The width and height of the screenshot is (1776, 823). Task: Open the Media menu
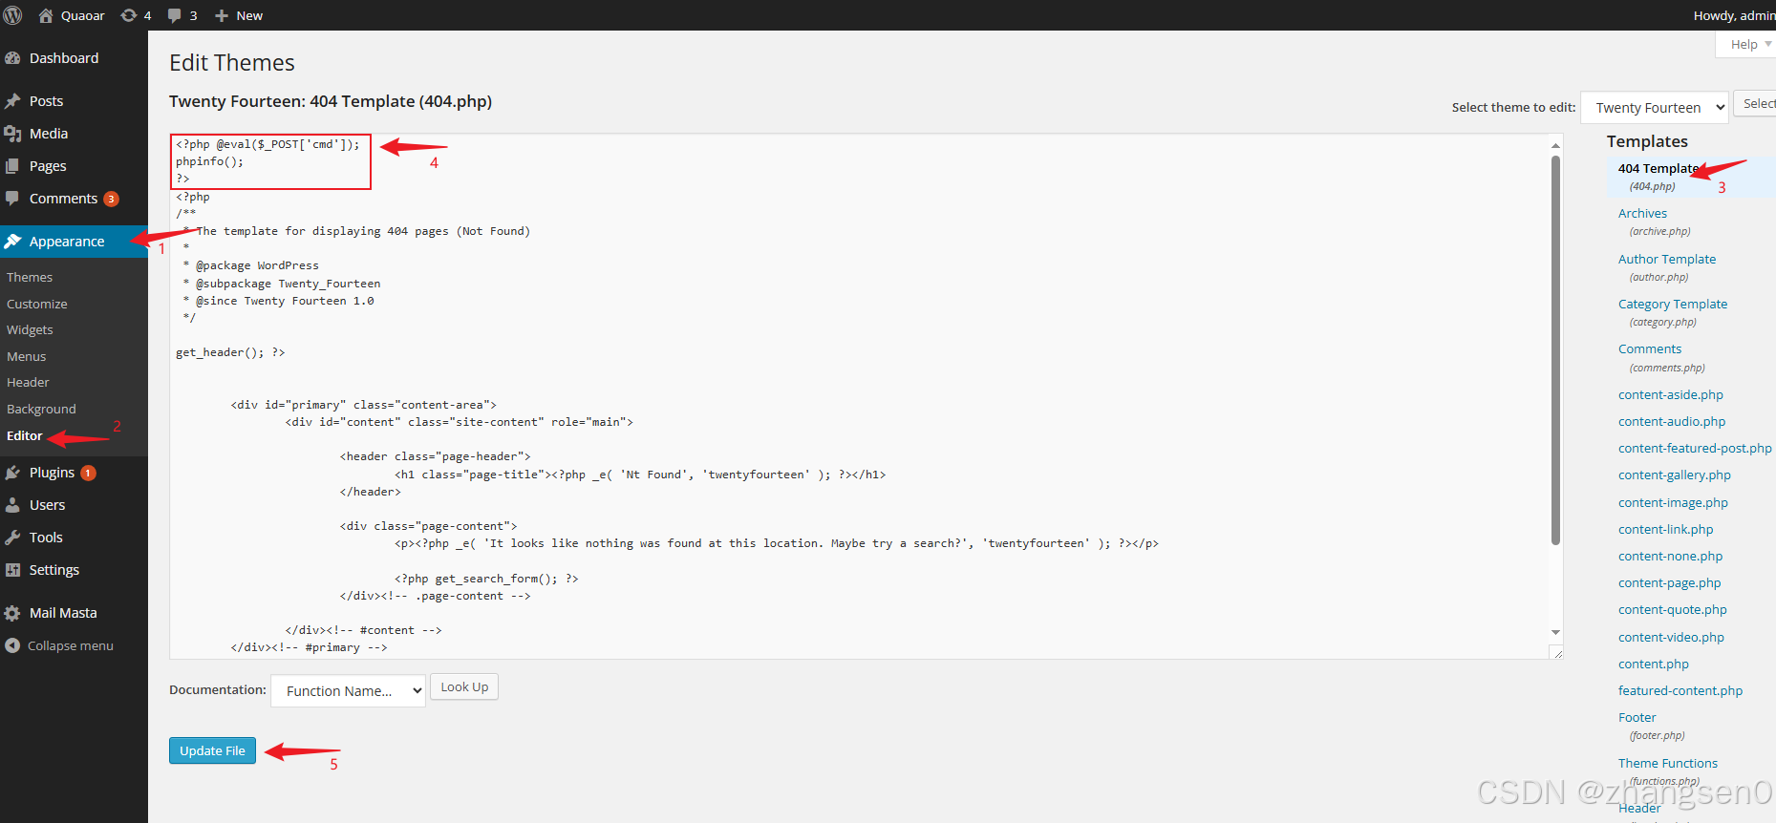[x=49, y=134]
